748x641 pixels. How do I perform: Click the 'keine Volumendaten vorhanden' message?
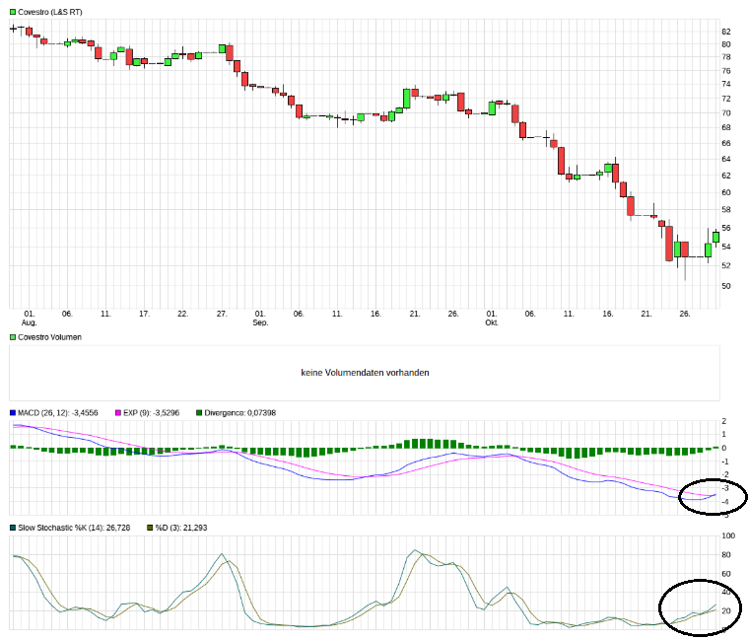[x=365, y=373]
